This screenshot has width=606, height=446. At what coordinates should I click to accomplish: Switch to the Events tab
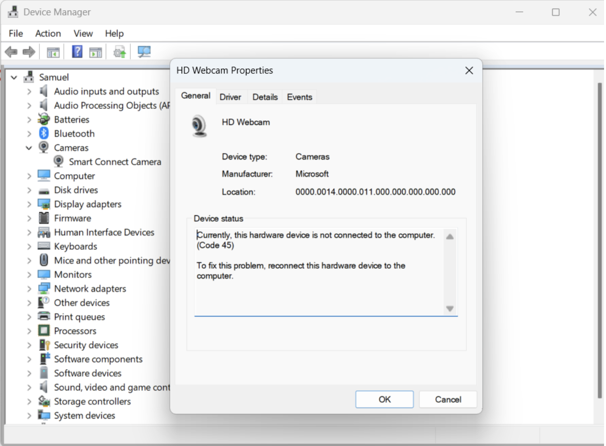(299, 97)
